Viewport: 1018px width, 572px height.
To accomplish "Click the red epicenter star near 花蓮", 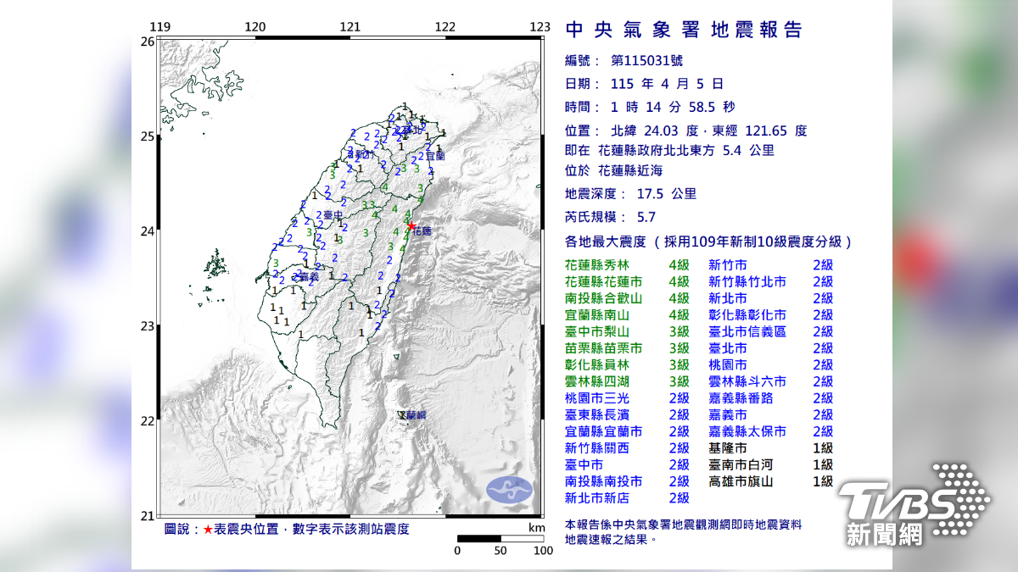I will 411,226.
